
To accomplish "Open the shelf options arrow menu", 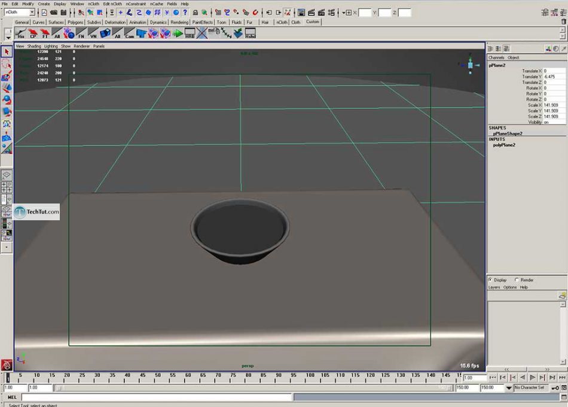I will pyautogui.click(x=8, y=37).
